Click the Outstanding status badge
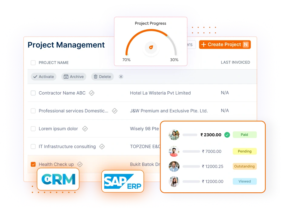This screenshot has height=209, width=283. (245, 166)
